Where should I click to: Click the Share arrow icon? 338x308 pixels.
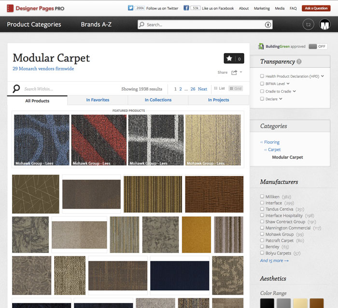pyautogui.click(x=234, y=72)
